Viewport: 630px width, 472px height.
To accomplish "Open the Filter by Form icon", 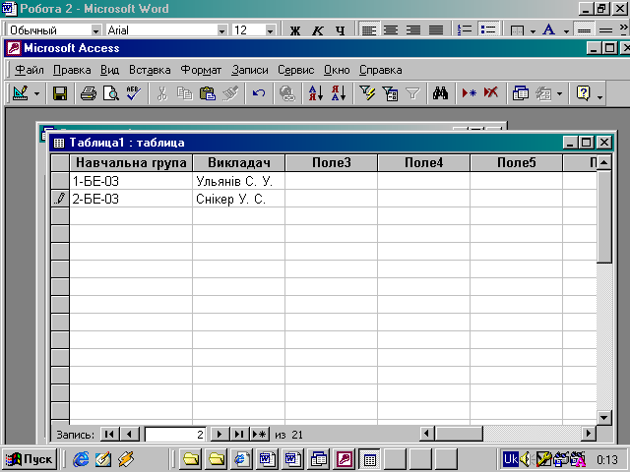I will click(x=390, y=93).
